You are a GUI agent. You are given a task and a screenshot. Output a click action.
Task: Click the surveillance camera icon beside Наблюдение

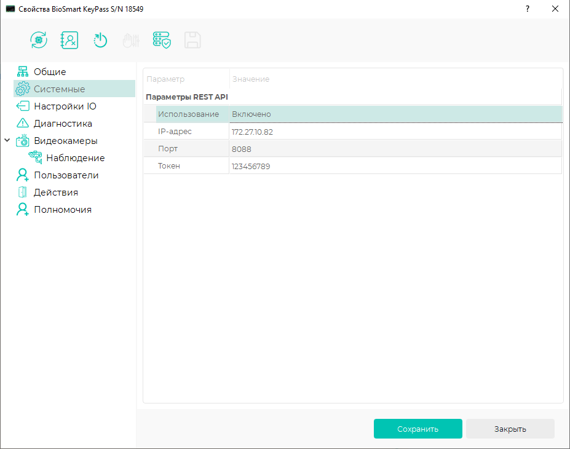pos(36,158)
